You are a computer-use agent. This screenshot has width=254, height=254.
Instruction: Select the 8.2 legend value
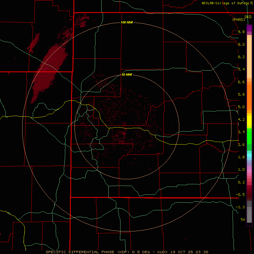(241, 57)
